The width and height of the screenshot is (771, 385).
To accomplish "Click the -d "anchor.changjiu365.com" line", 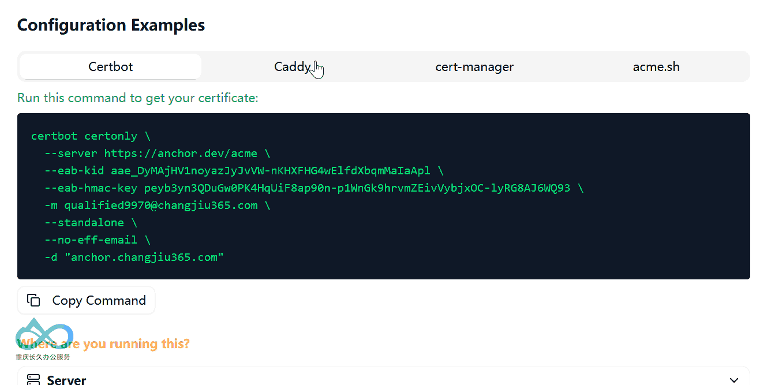I will pyautogui.click(x=134, y=257).
